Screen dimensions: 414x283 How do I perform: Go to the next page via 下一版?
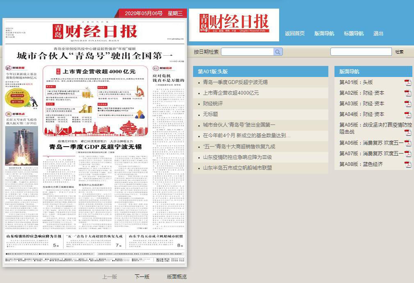pyautogui.click(x=142, y=277)
